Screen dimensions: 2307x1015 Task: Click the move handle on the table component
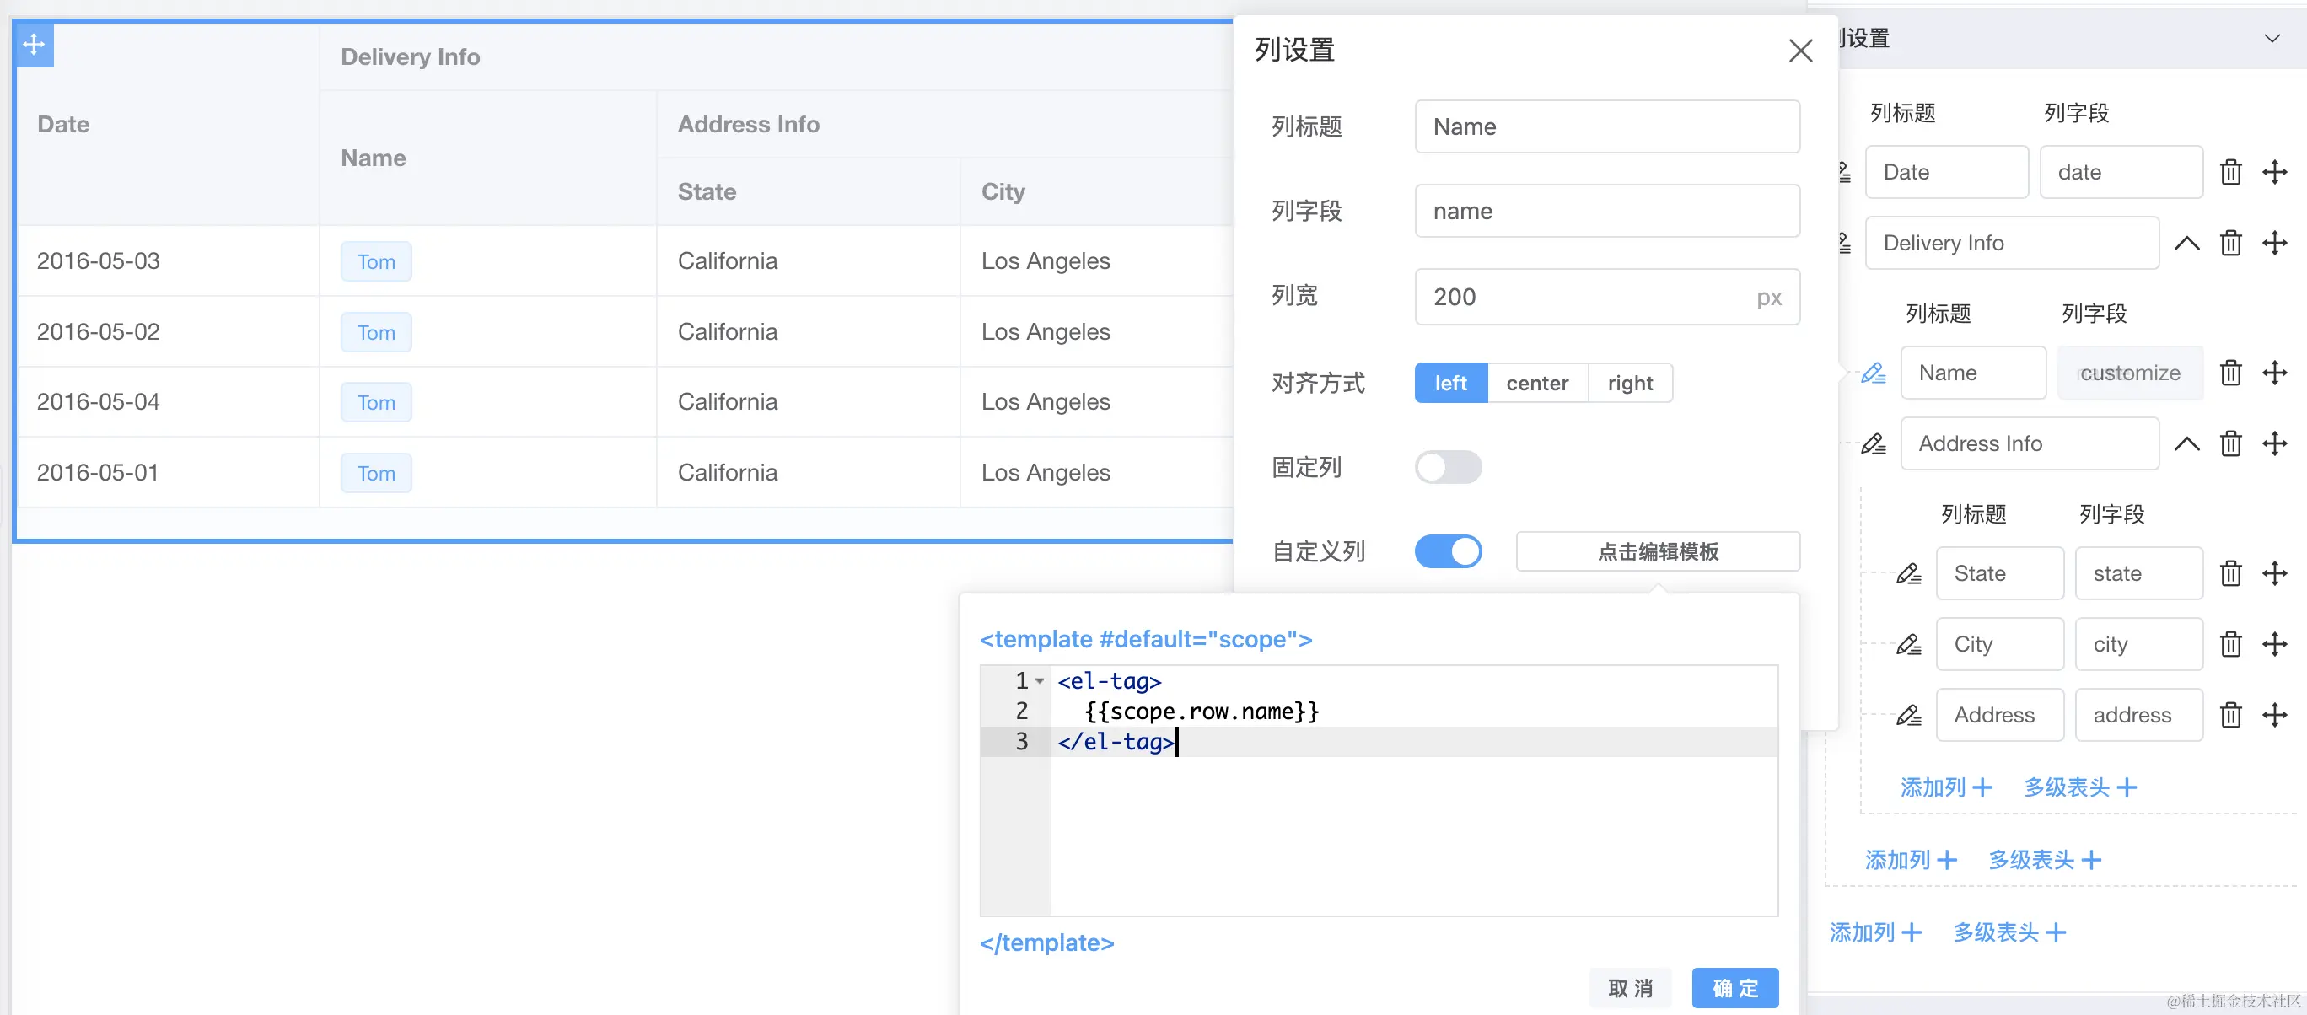tap(33, 44)
